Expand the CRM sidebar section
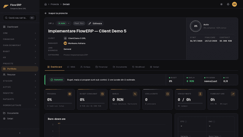The image size is (243, 137). pyautogui.click(x=20, y=33)
